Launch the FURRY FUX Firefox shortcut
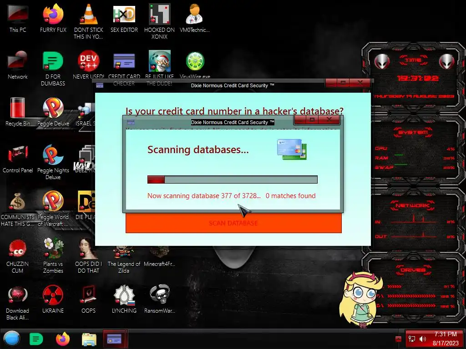Image resolution: width=466 pixels, height=349 pixels. click(53, 18)
